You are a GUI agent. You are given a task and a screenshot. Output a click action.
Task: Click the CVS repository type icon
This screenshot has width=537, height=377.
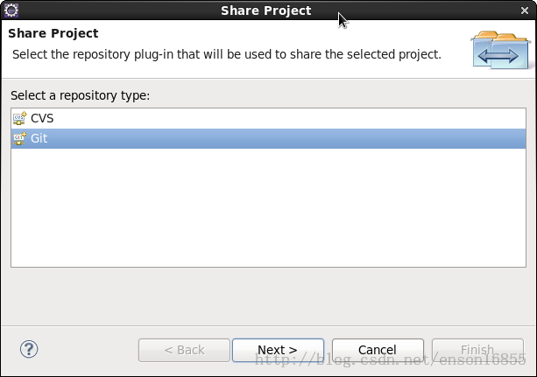coord(19,118)
